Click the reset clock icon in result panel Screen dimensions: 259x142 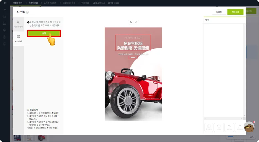click(x=219, y=127)
